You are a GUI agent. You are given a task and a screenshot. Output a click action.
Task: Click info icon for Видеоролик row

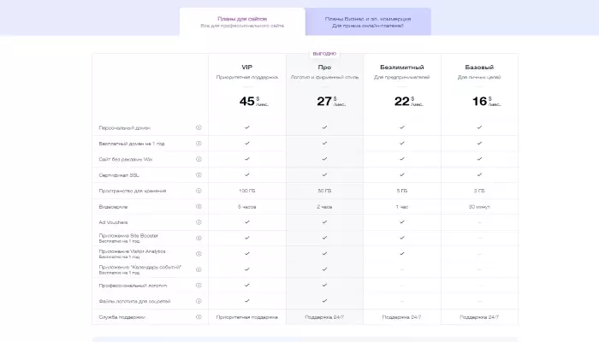[199, 207]
